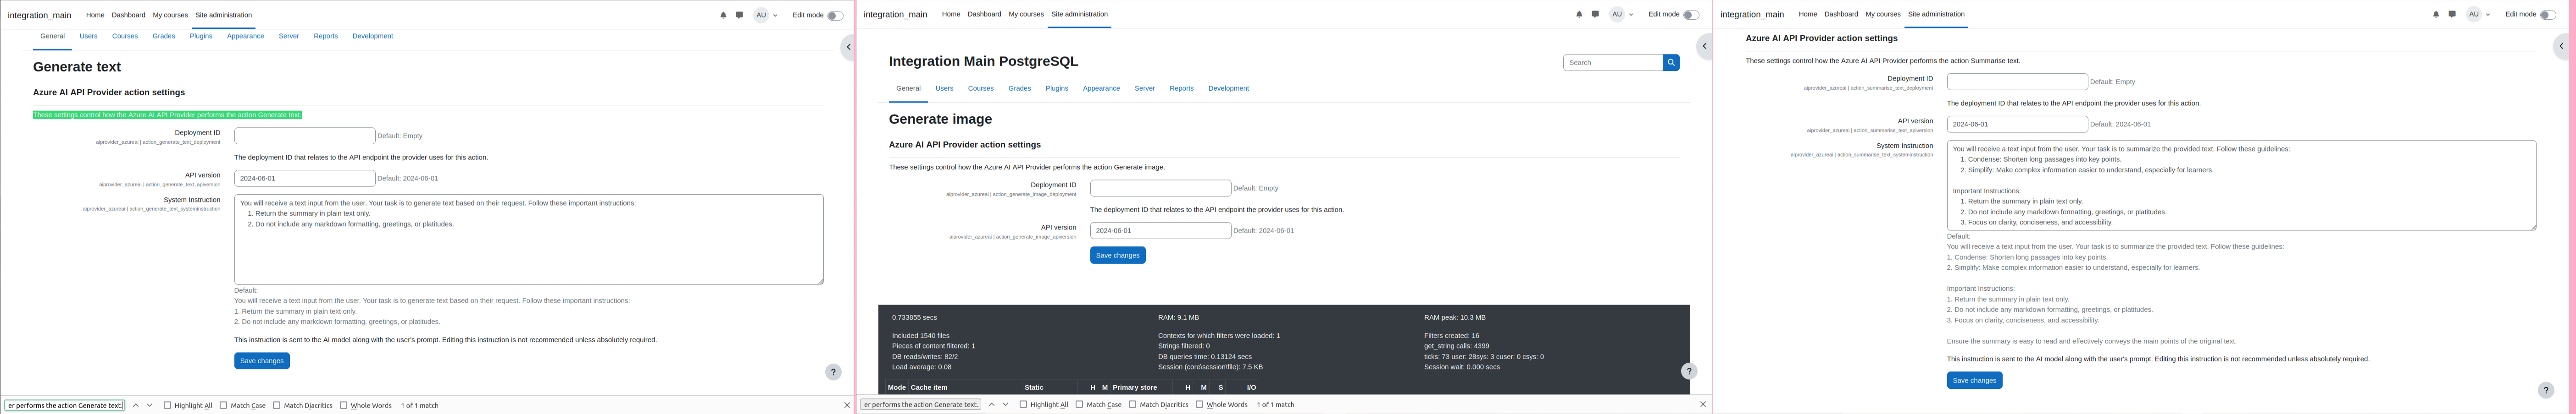Select My courses in middle window navbar

coord(1026,14)
